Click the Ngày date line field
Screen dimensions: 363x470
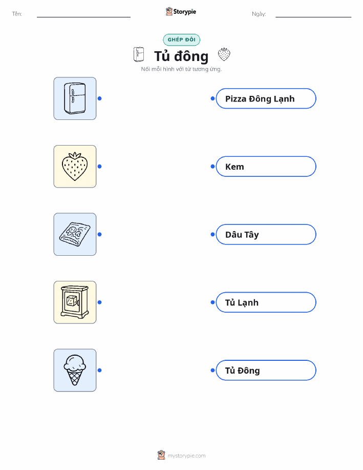(313, 14)
